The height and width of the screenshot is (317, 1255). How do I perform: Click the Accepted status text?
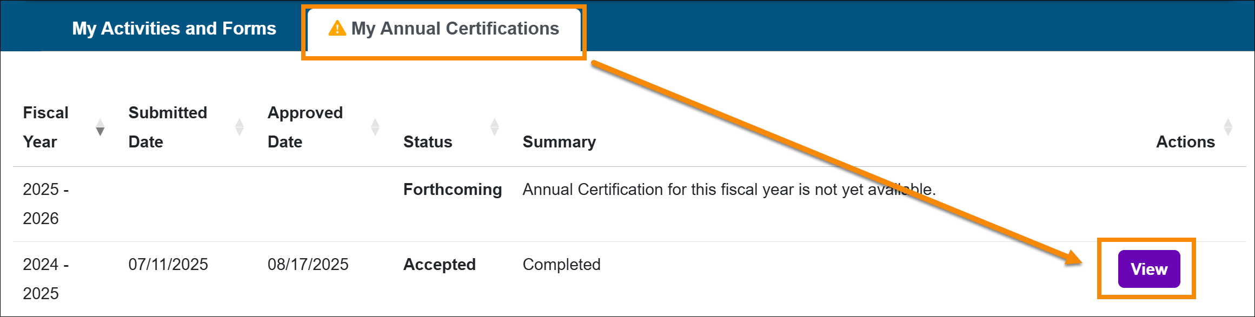pyautogui.click(x=439, y=265)
